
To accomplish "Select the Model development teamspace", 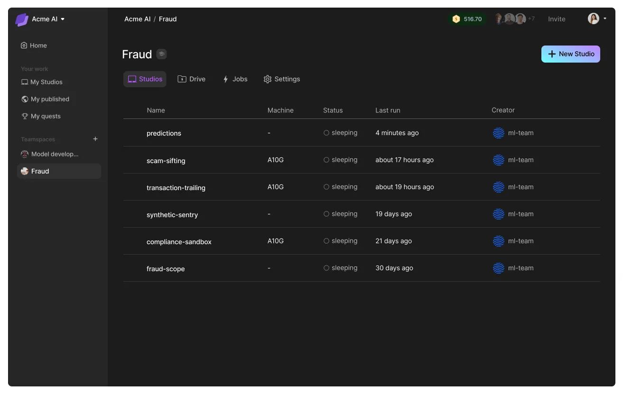I will (x=50, y=154).
